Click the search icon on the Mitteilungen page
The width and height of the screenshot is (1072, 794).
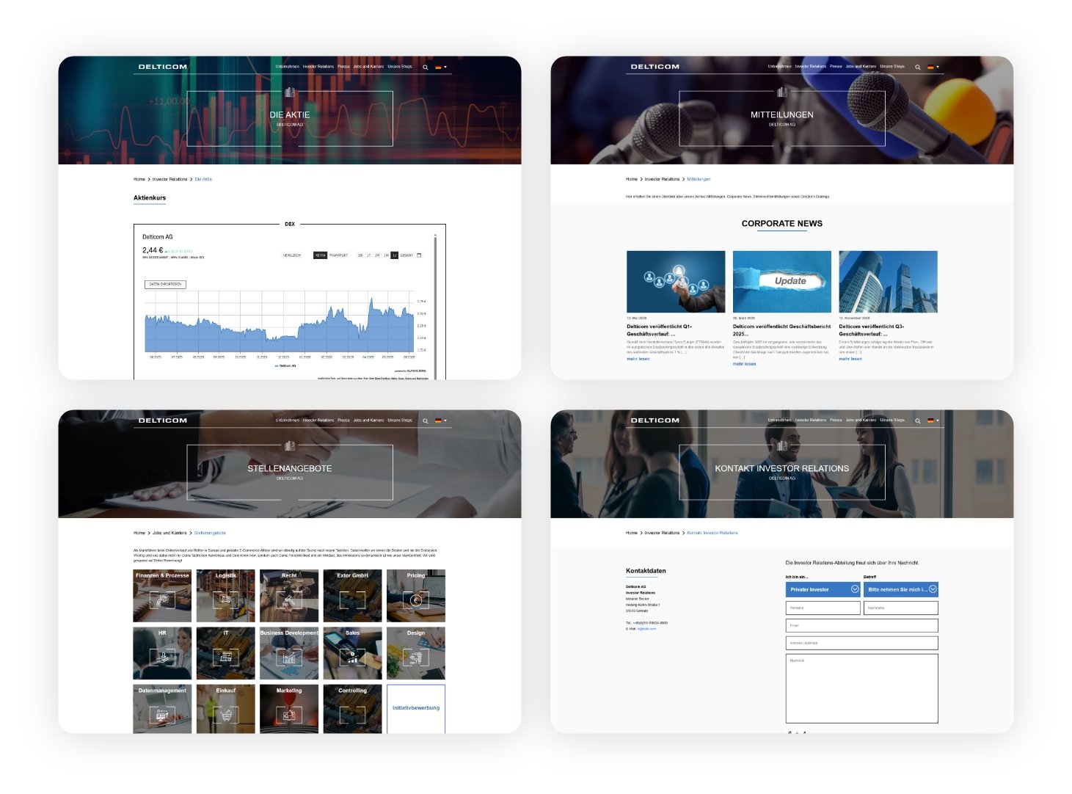click(917, 67)
